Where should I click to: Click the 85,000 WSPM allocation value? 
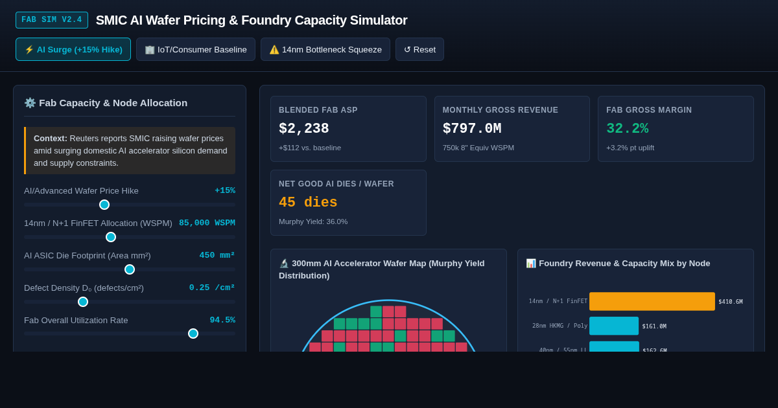pyautogui.click(x=207, y=223)
